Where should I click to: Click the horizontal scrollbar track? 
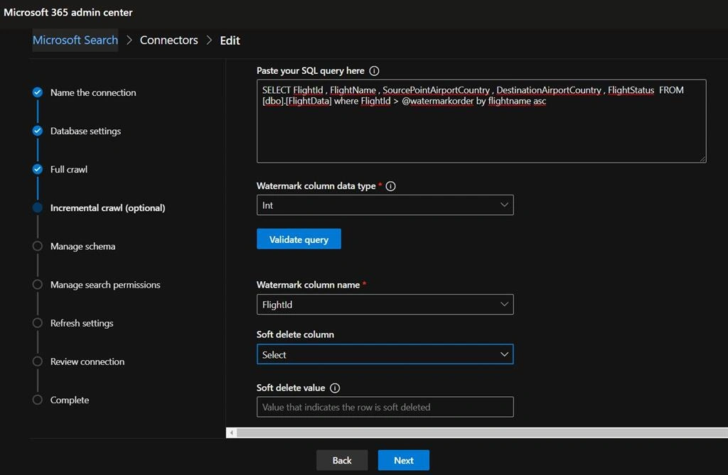(x=482, y=433)
